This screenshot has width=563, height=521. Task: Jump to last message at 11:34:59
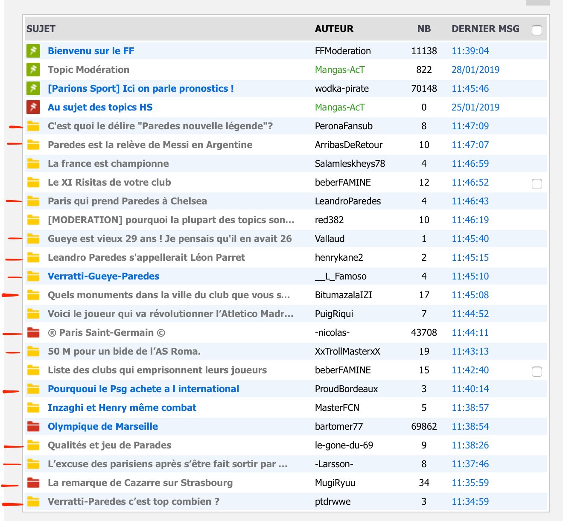point(470,501)
